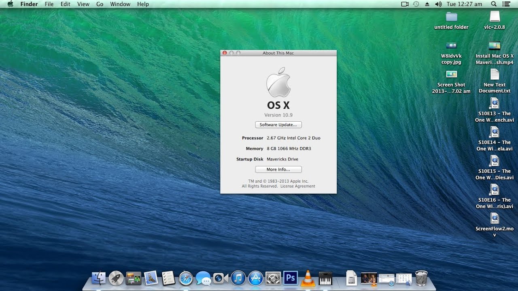
Task: Open Spotlight search from the menu bar
Action: [494, 4]
